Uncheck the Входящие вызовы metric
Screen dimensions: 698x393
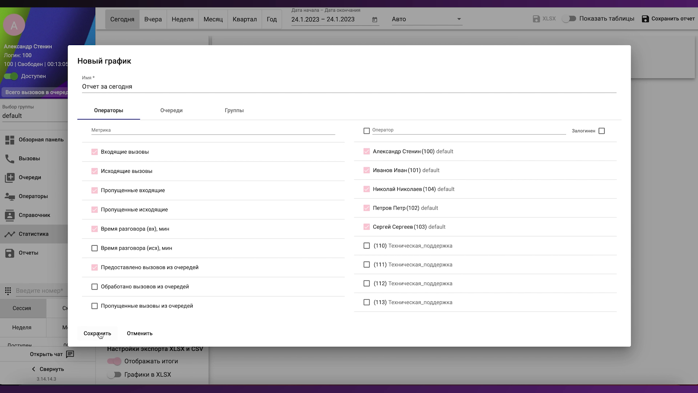(x=95, y=152)
